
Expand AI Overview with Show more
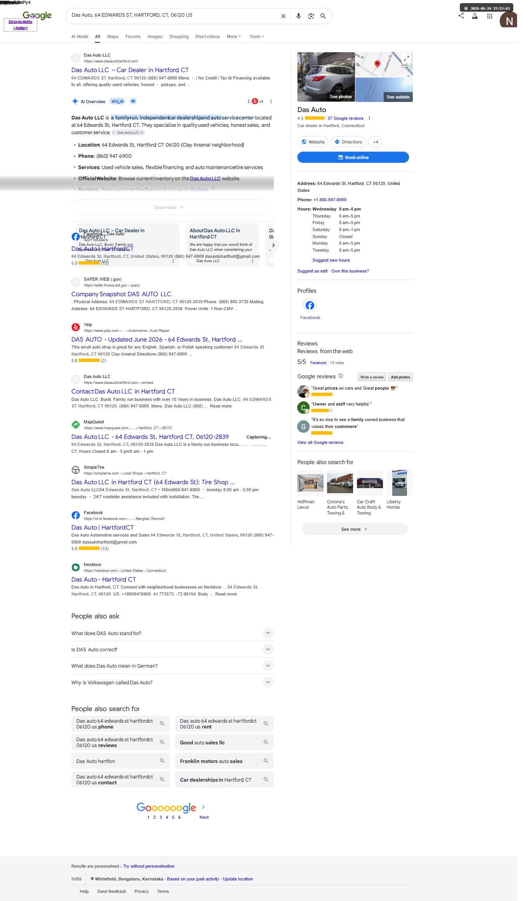point(169,207)
